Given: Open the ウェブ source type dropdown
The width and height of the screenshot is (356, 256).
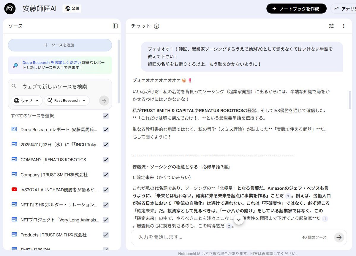Looking at the screenshot, I should pyautogui.click(x=27, y=101).
